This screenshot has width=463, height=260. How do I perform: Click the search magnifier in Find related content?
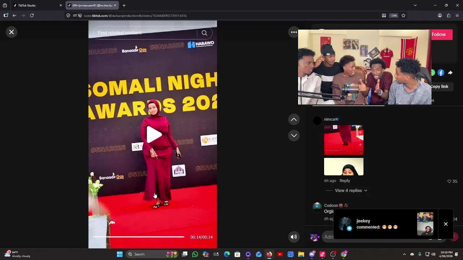click(204, 33)
